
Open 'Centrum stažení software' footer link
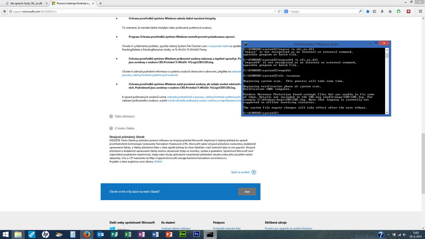[176, 228]
